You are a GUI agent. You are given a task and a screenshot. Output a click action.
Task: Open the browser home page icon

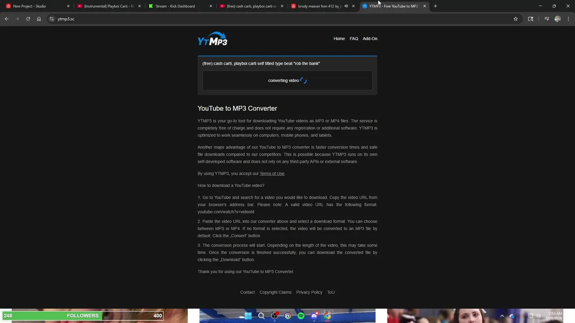click(x=39, y=19)
